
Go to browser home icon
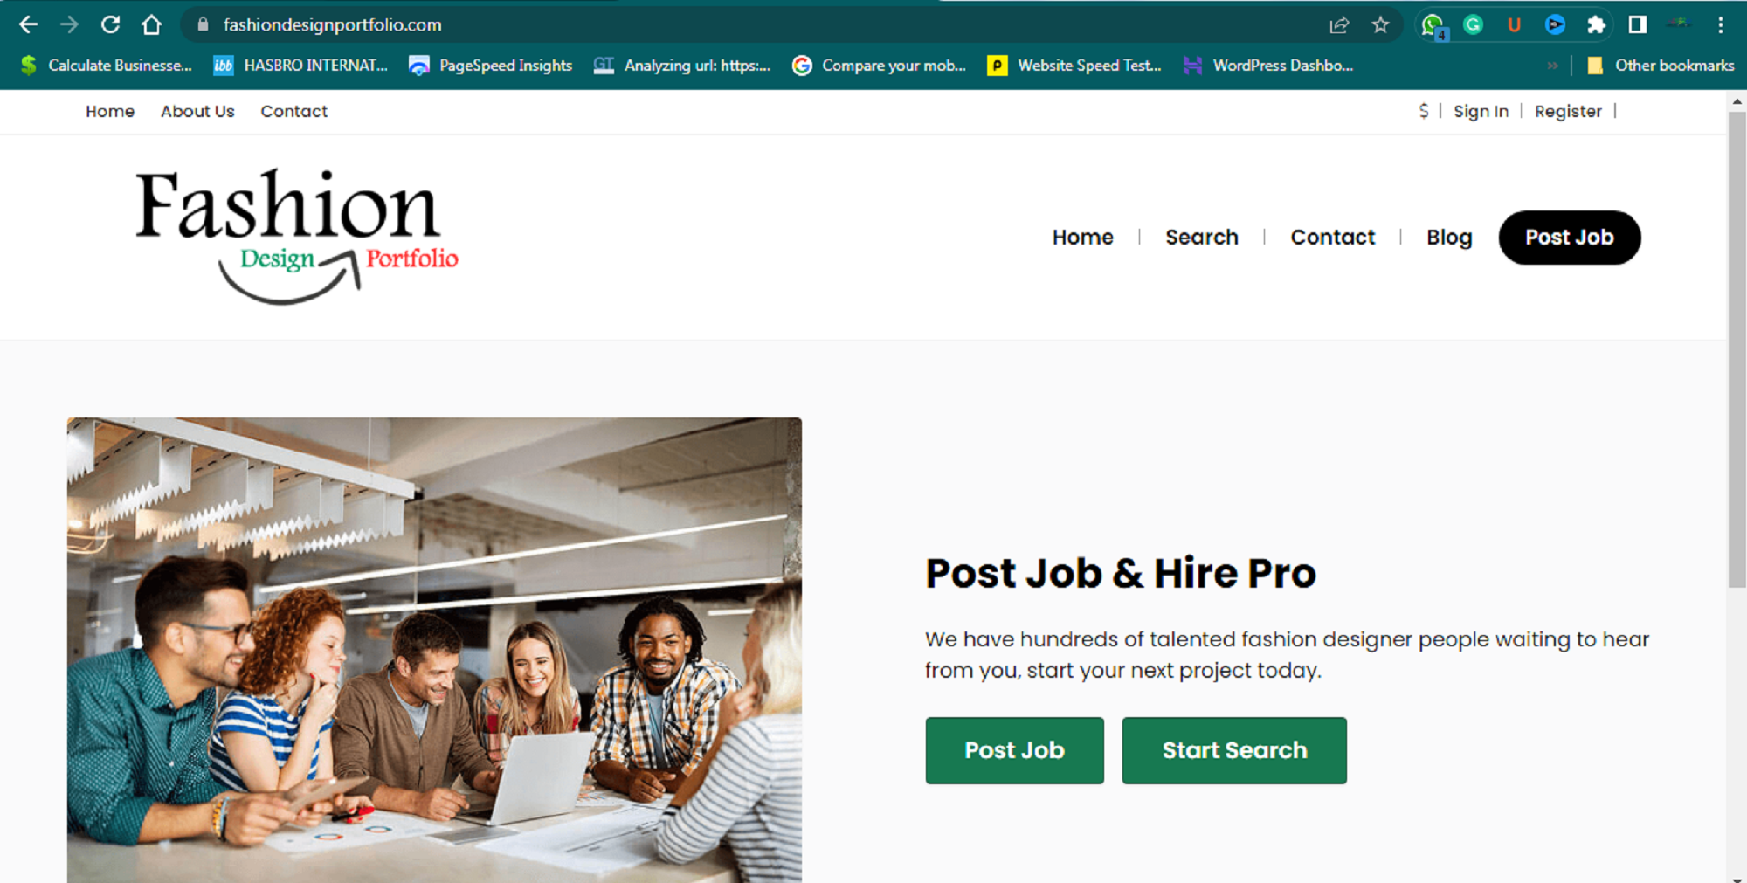[151, 24]
